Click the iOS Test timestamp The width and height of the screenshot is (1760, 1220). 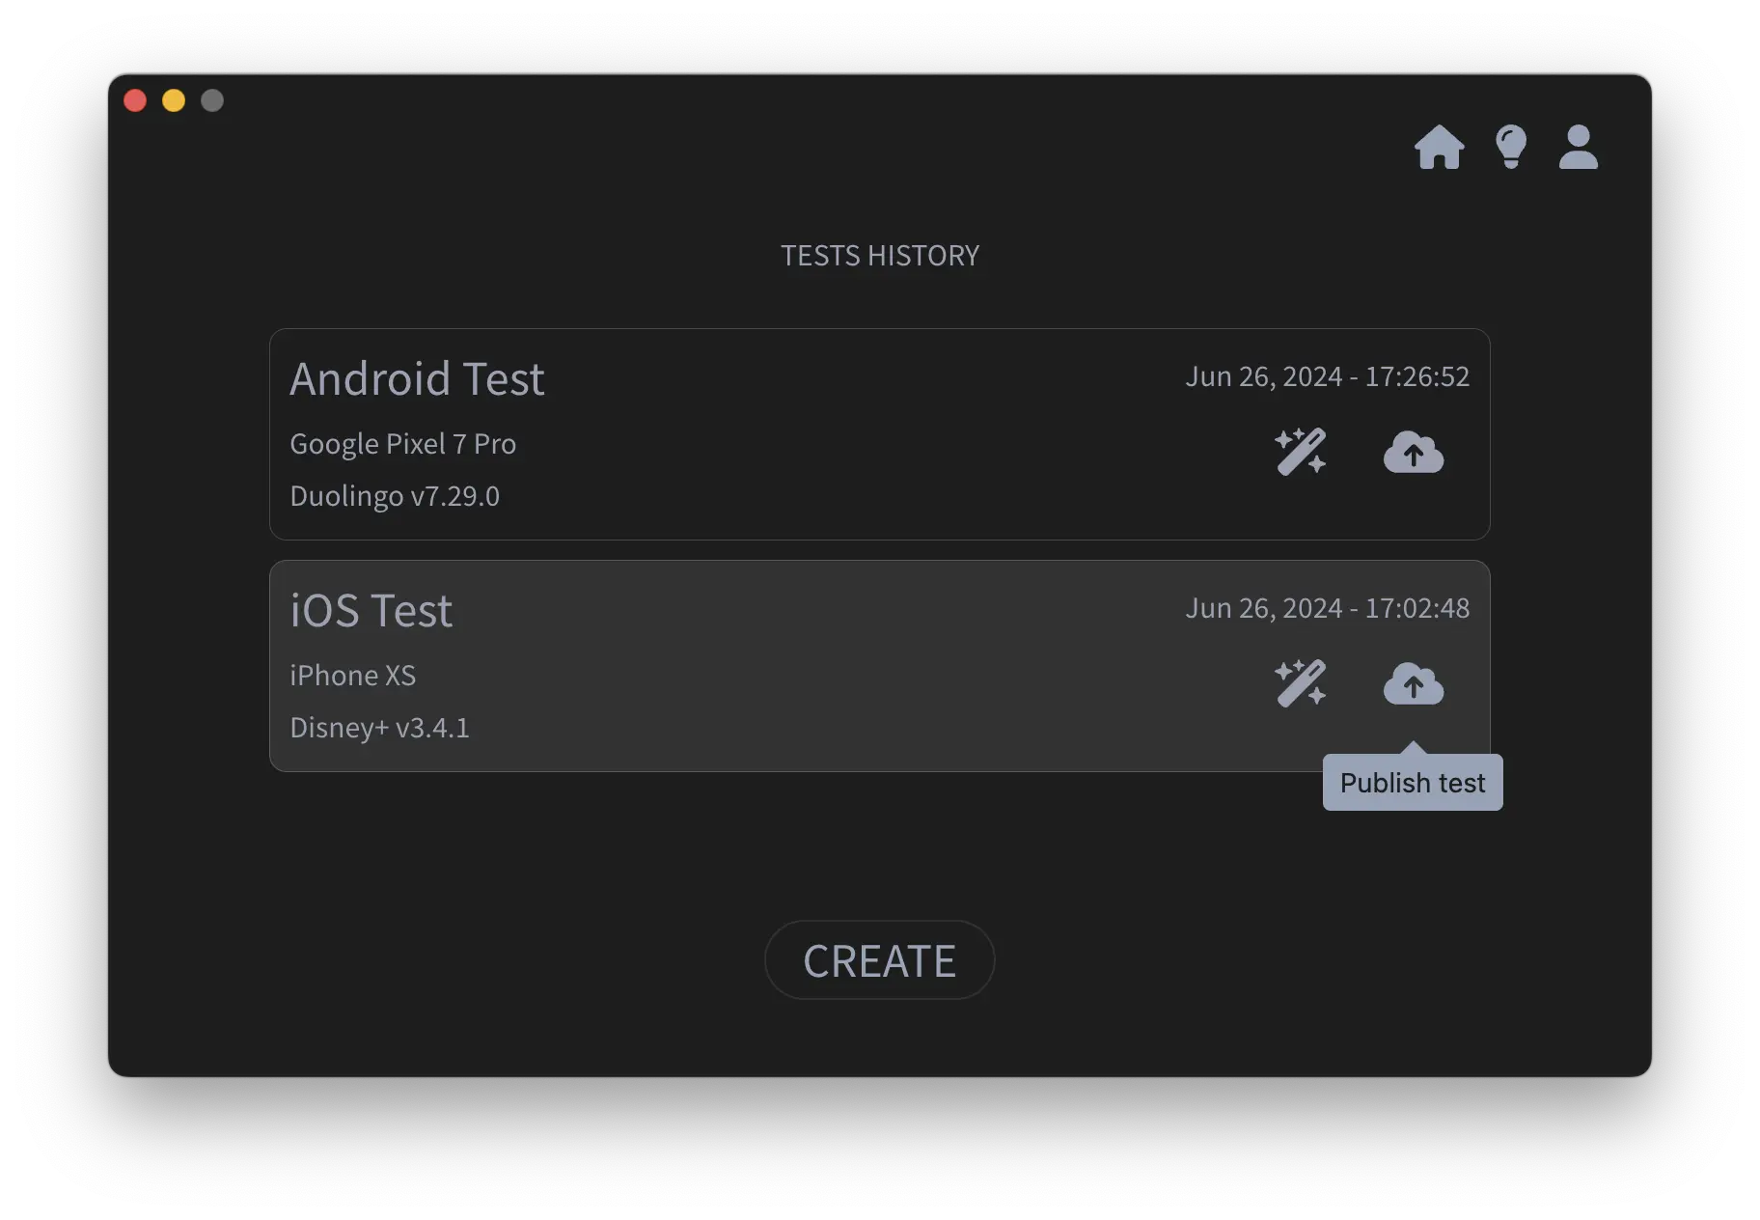click(1328, 608)
